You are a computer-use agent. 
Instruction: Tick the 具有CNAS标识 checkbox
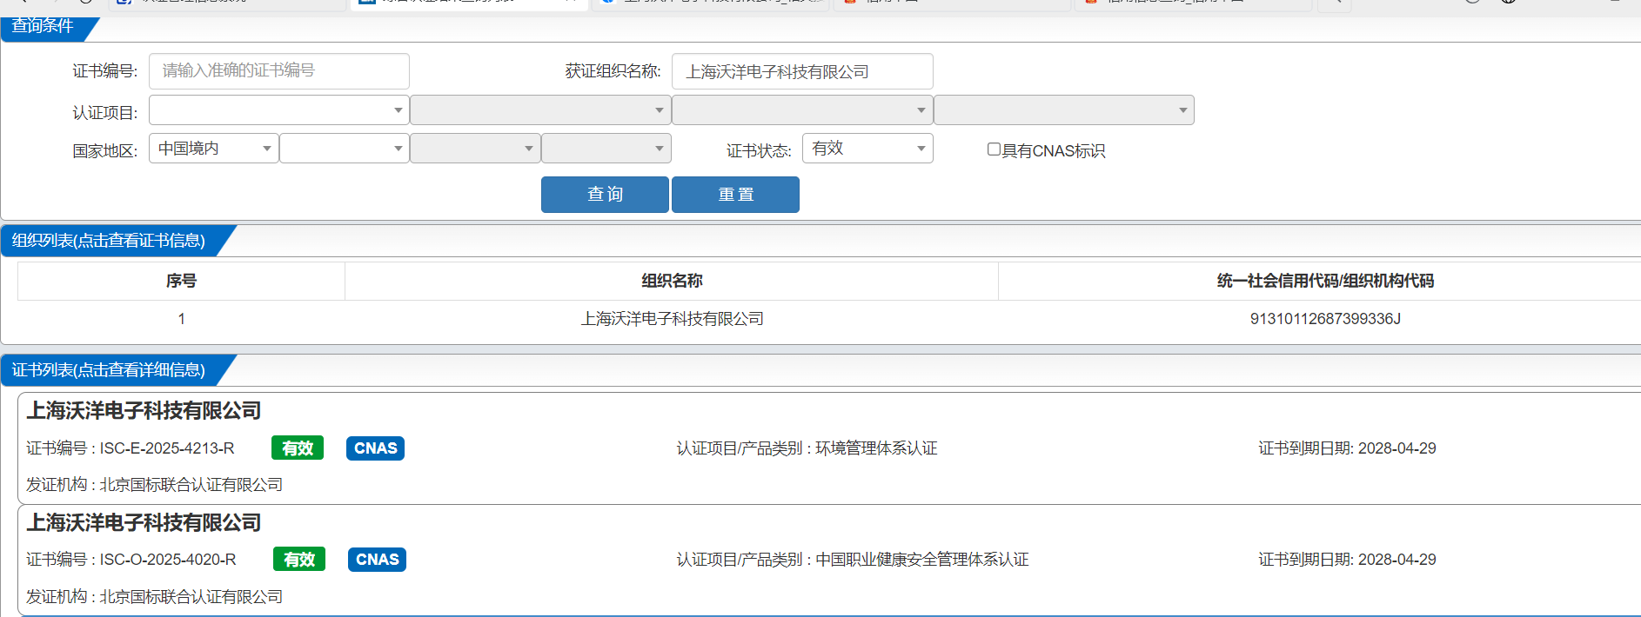[994, 149]
